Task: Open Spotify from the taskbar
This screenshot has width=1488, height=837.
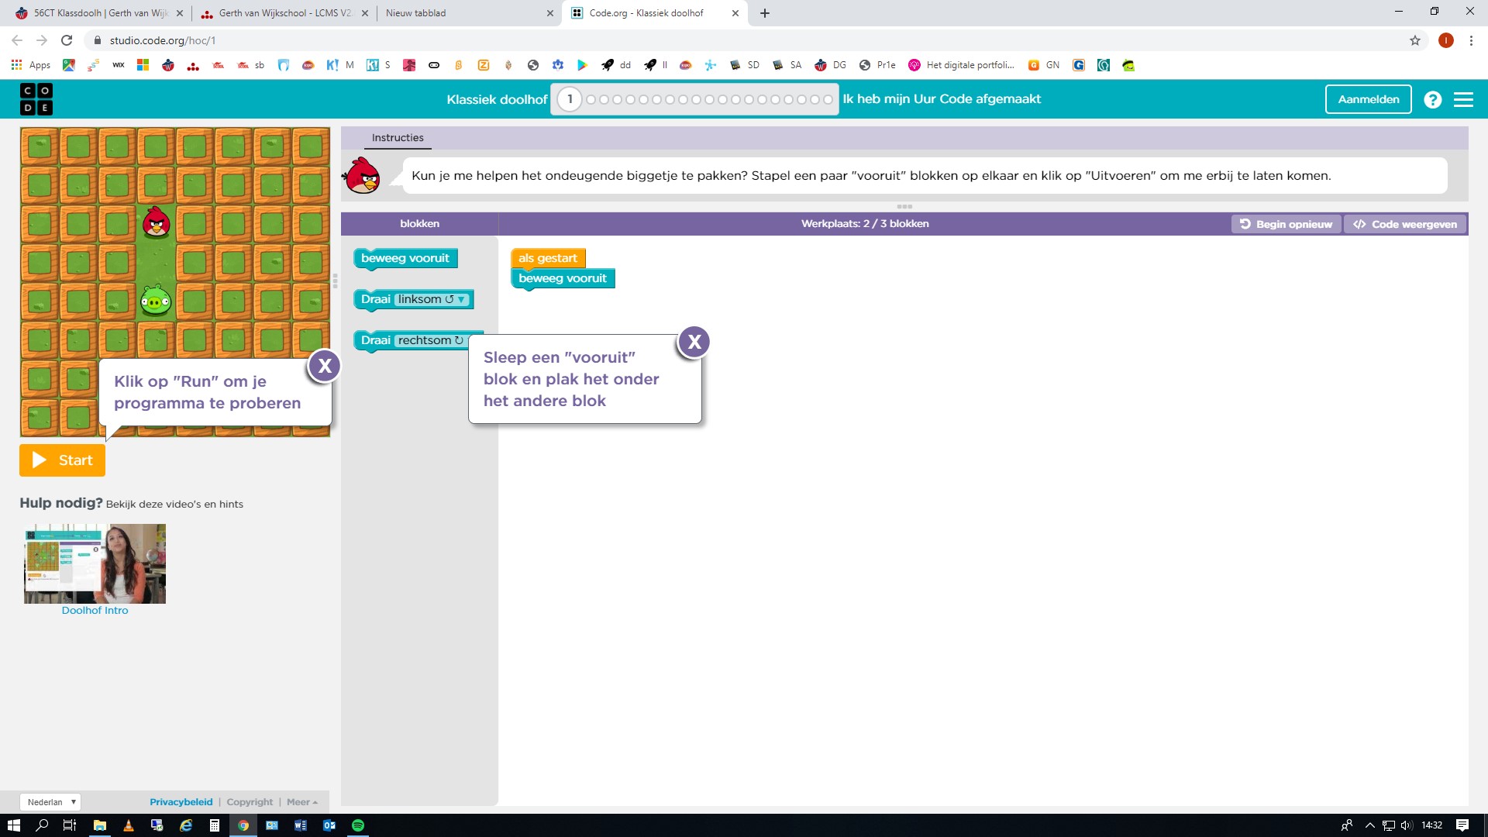Action: tap(358, 825)
